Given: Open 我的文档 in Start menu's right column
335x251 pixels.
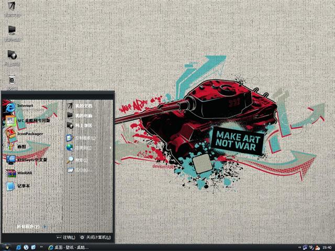Looking at the screenshot, I should click(x=79, y=106).
